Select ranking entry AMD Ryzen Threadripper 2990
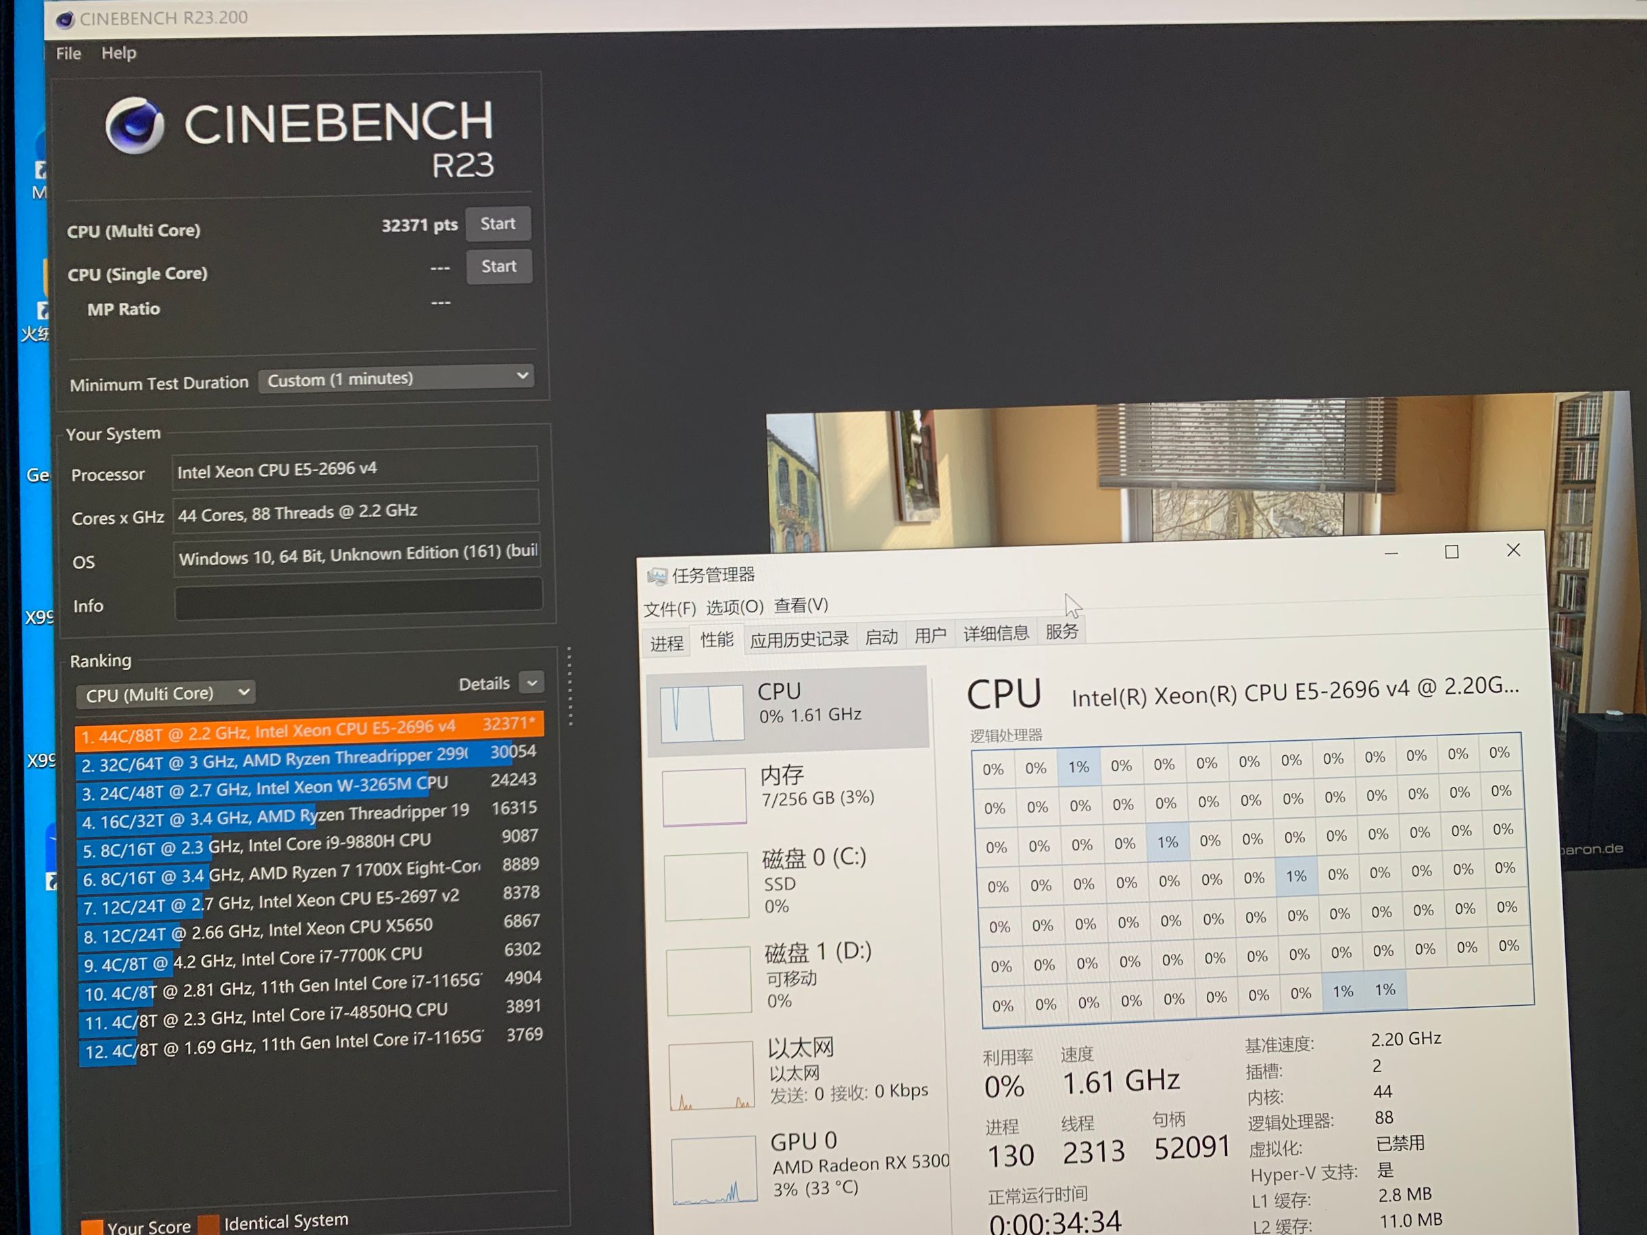The image size is (1647, 1235). pos(310,759)
